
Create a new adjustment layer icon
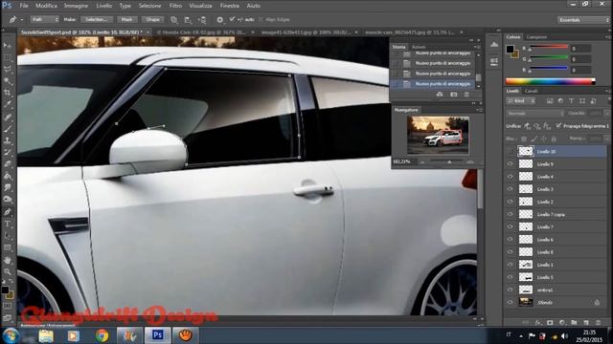pyautogui.click(x=562, y=323)
